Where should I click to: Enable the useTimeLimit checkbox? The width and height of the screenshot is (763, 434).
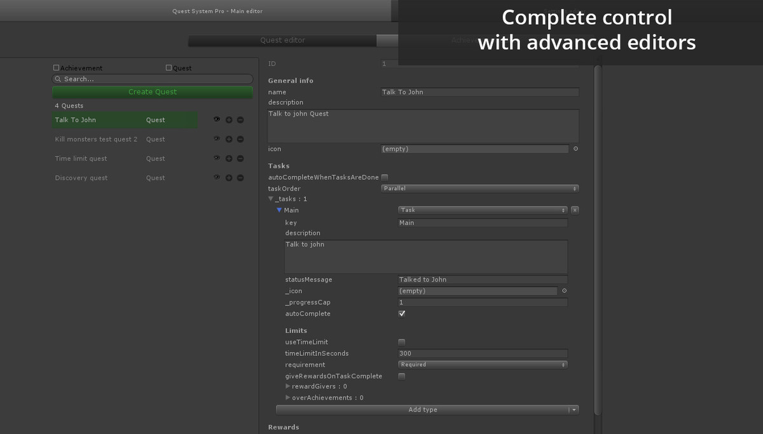(402, 342)
